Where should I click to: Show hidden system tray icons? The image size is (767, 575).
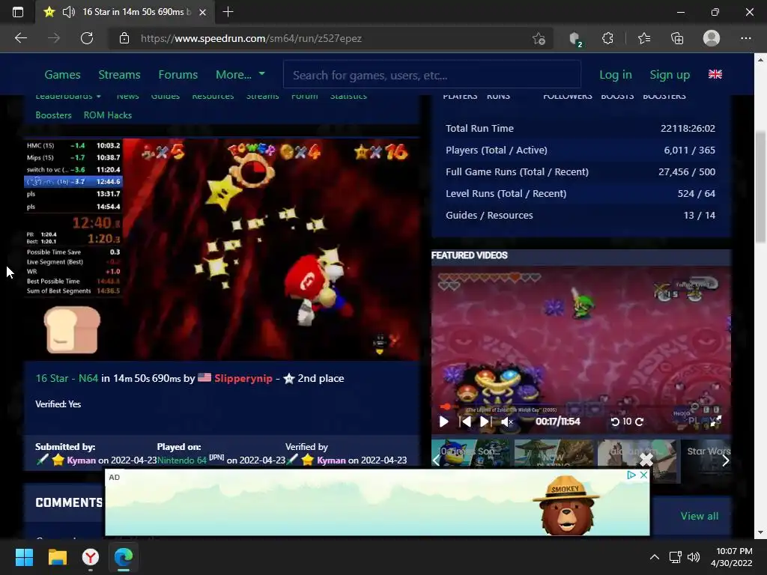654,557
